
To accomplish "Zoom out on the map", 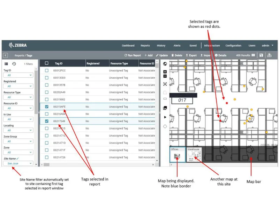I will 165,76.
